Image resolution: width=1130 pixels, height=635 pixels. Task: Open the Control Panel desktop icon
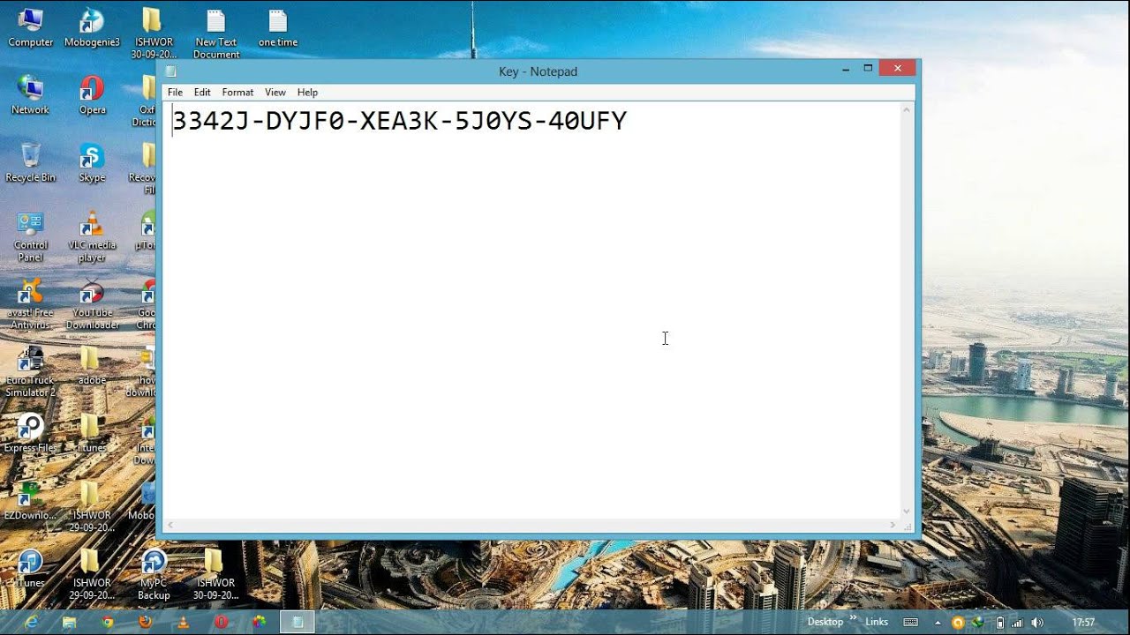pos(30,236)
